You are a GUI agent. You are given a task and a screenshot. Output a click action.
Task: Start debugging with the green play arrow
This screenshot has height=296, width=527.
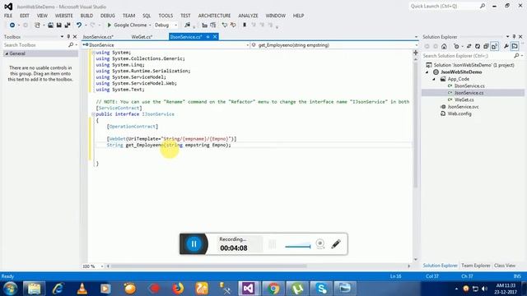point(109,25)
